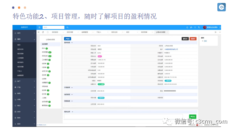Select 采购申请 in the project detail menu
235x132 pixels.
tap(45, 87)
